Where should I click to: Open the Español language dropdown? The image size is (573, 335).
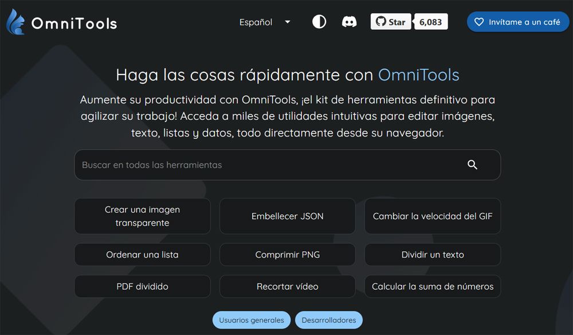265,22
